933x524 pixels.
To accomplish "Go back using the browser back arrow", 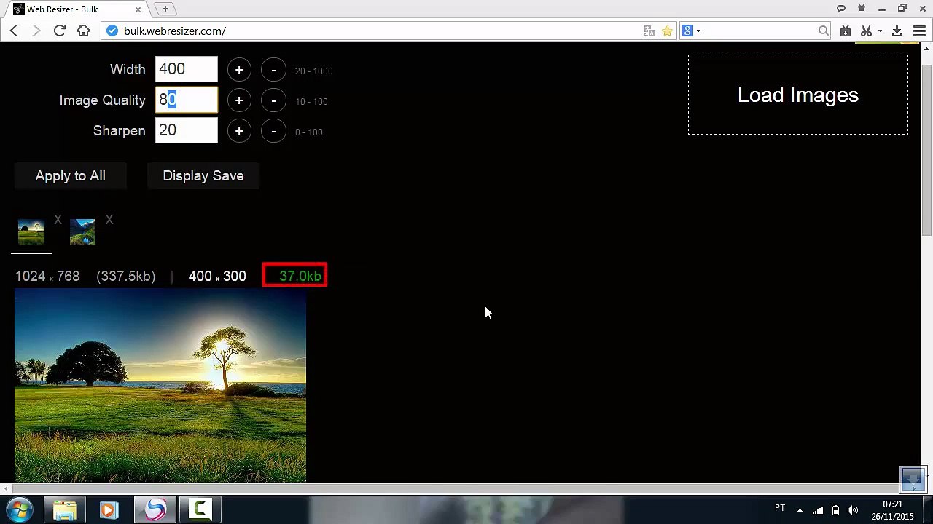I will 14,31.
